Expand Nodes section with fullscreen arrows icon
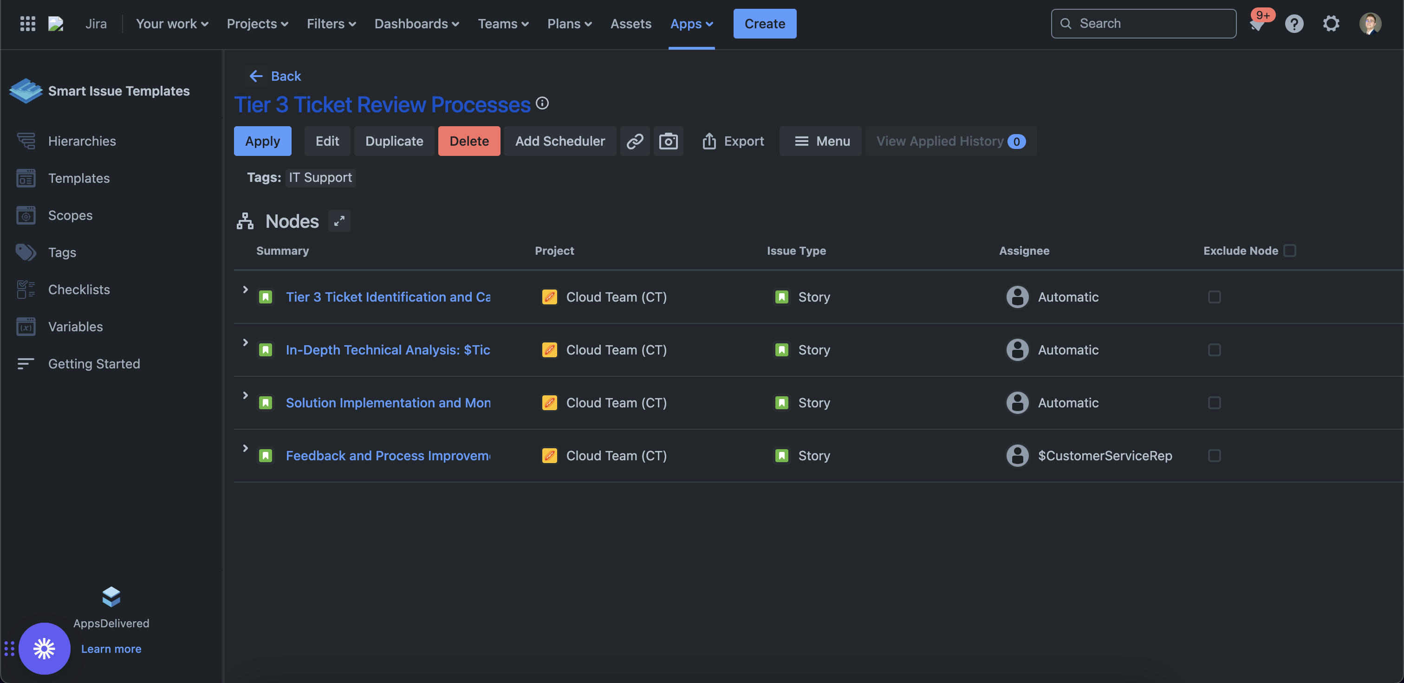The image size is (1404, 683). tap(339, 221)
